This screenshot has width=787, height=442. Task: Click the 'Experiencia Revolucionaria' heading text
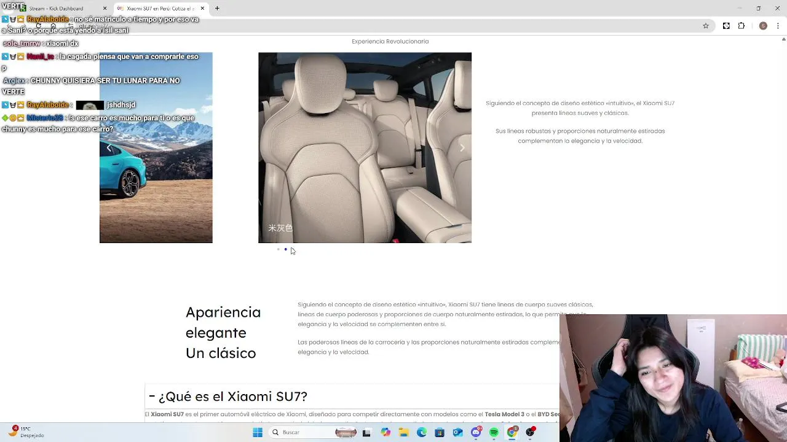[x=390, y=41]
